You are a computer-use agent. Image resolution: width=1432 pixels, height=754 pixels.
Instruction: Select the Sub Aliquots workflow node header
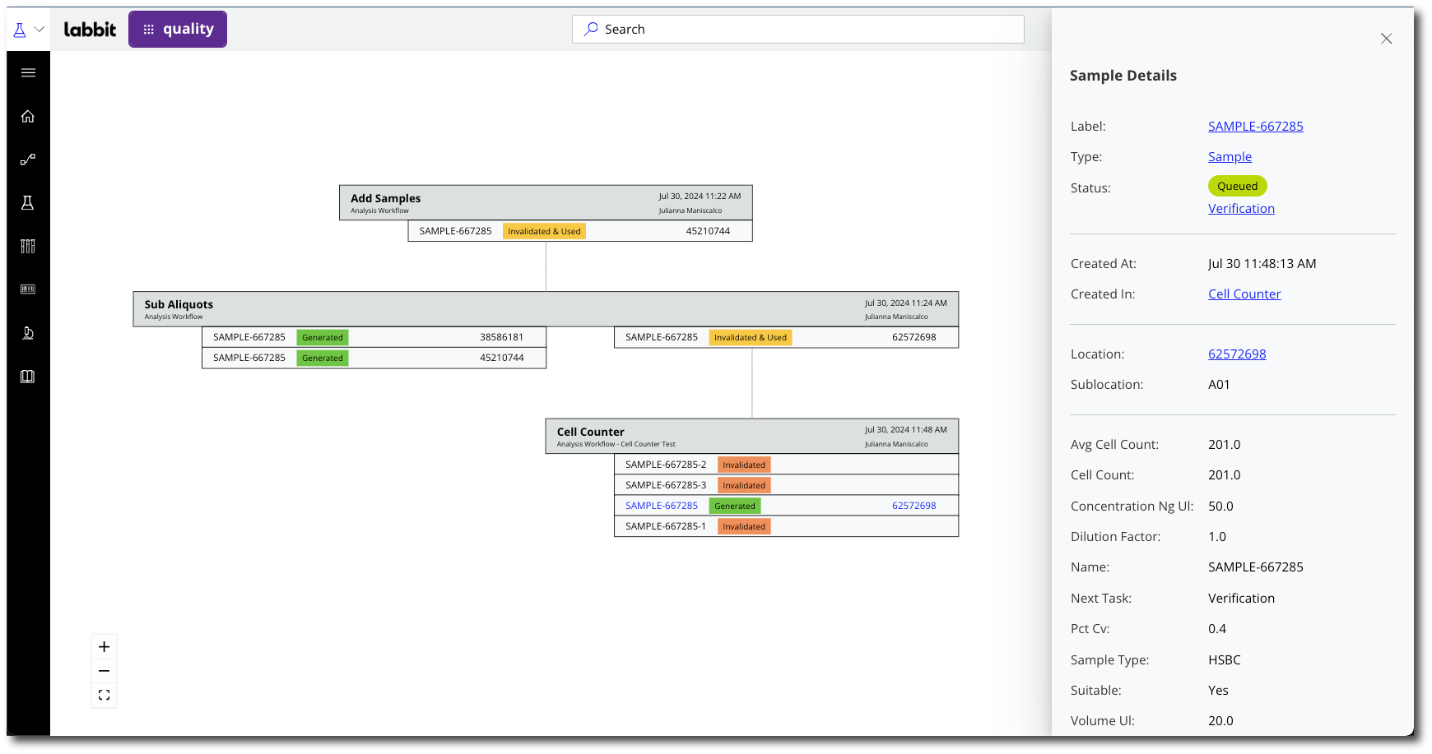546,309
